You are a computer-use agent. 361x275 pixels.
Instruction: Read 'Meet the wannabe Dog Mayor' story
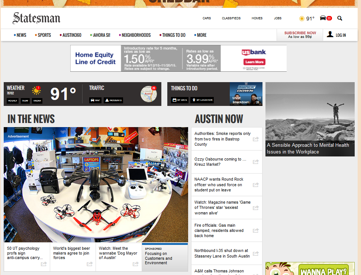(x=118, y=253)
